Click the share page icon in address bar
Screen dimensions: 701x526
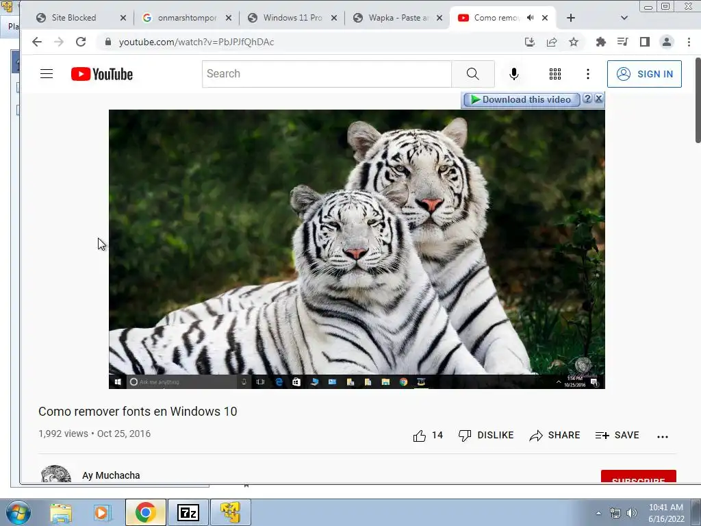pyautogui.click(x=552, y=42)
